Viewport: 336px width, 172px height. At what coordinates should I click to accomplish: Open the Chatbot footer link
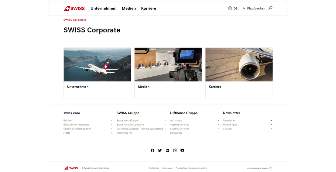pyautogui.click(x=227, y=129)
